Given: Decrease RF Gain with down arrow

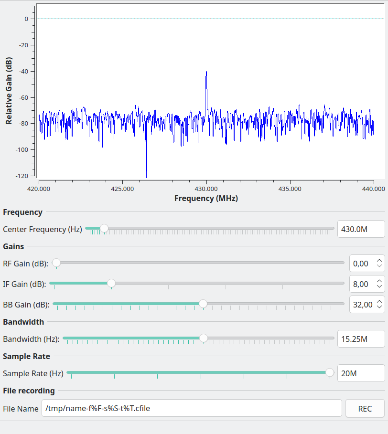Looking at the screenshot, I should pyautogui.click(x=379, y=266).
